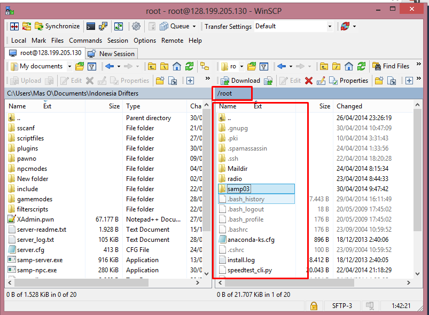Go to local home directory icon

point(177,66)
